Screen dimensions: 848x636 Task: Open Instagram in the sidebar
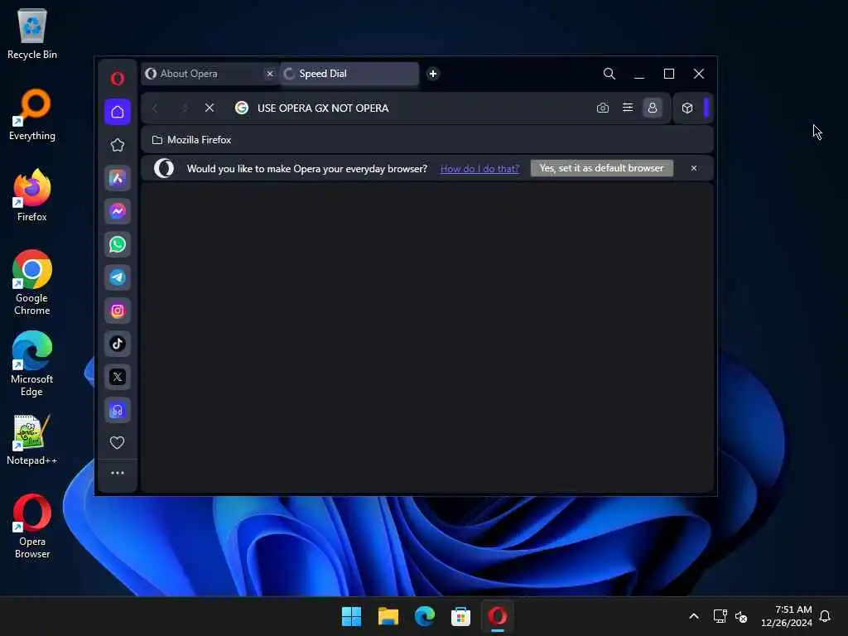[118, 311]
